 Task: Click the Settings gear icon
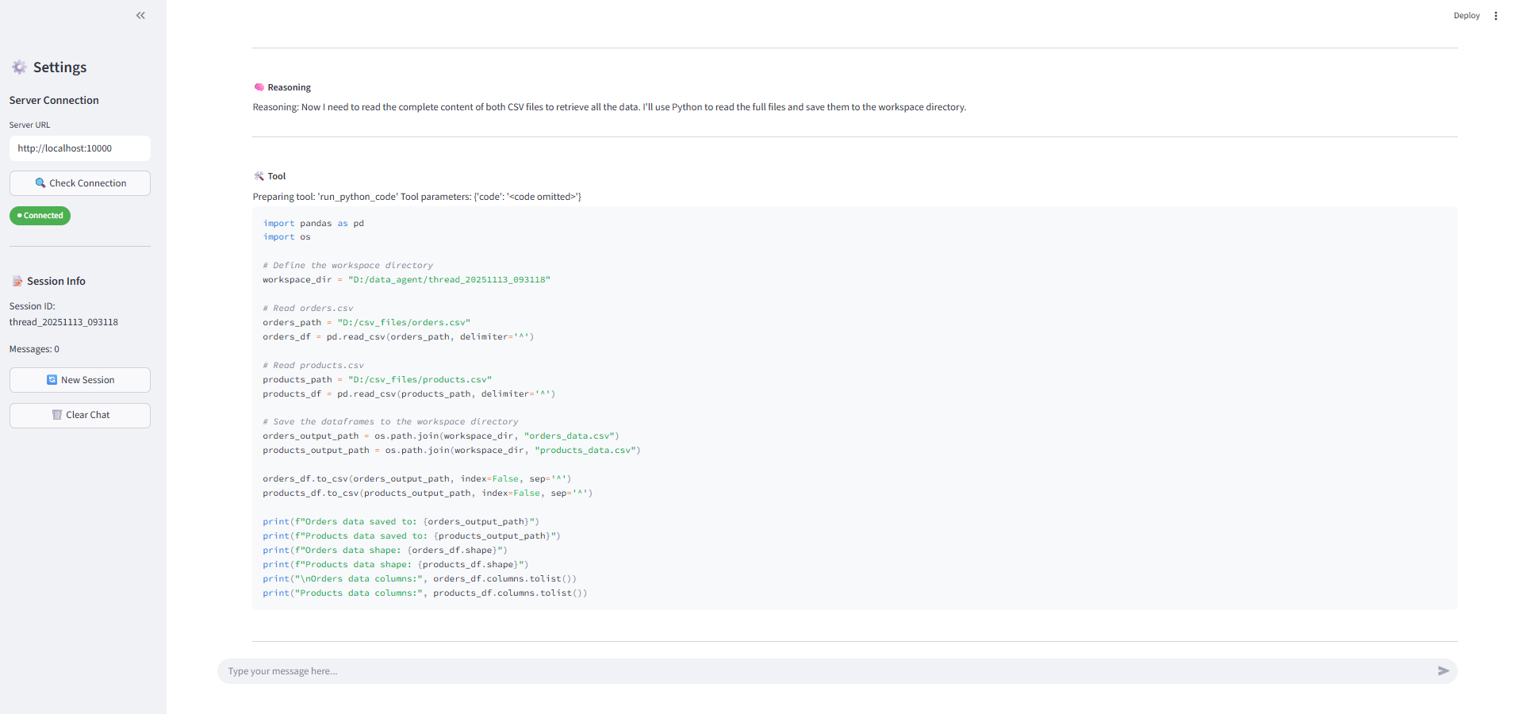tap(19, 67)
